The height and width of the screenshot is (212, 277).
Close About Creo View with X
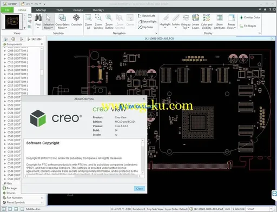144,99
